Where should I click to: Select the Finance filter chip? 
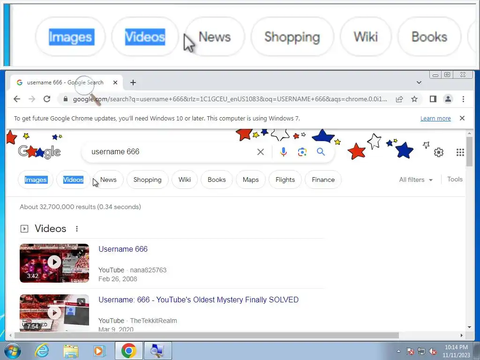[x=323, y=180]
